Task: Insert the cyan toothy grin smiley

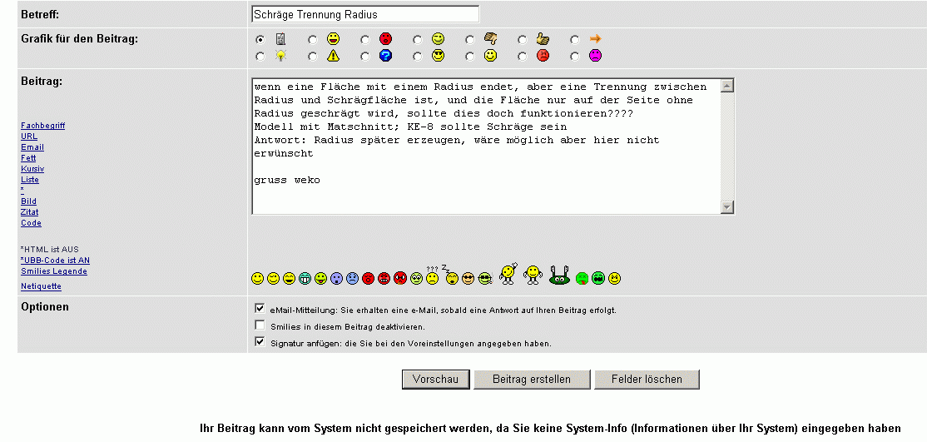Action: coord(305,279)
